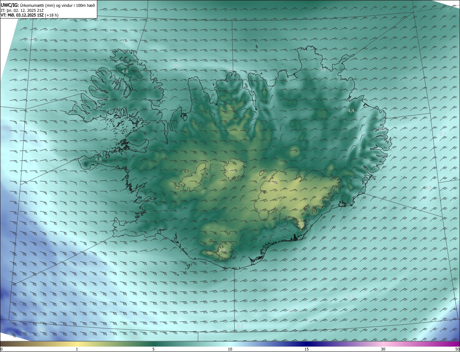Click the '0' tick on the color scale
The width and height of the screenshot is (460, 352).
pyautogui.click(x=1, y=349)
